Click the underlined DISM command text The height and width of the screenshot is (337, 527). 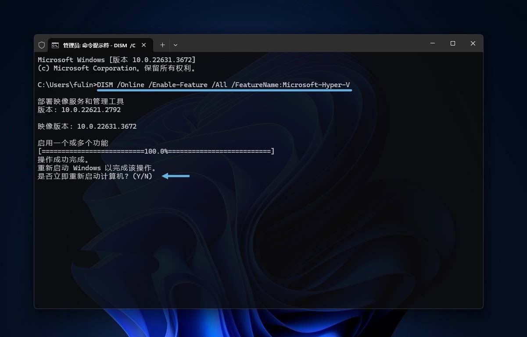[x=224, y=84]
